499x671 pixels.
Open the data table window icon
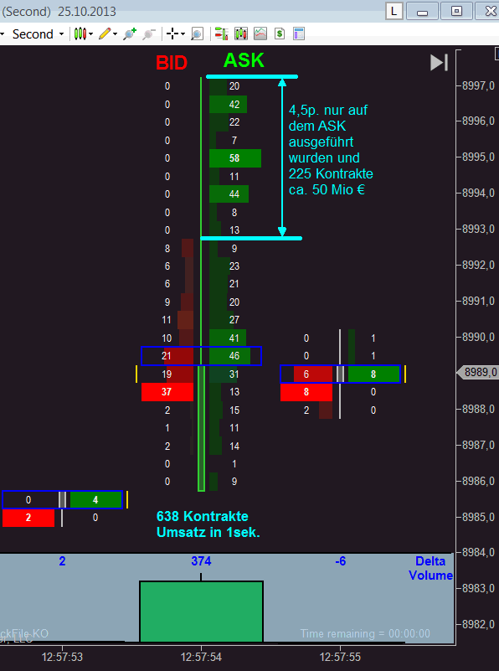[299, 34]
